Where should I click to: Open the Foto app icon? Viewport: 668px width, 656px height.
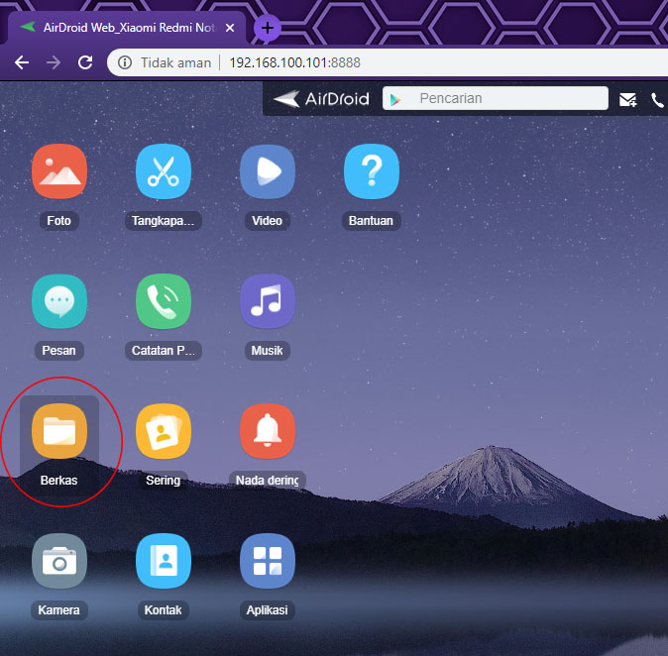pos(59,172)
